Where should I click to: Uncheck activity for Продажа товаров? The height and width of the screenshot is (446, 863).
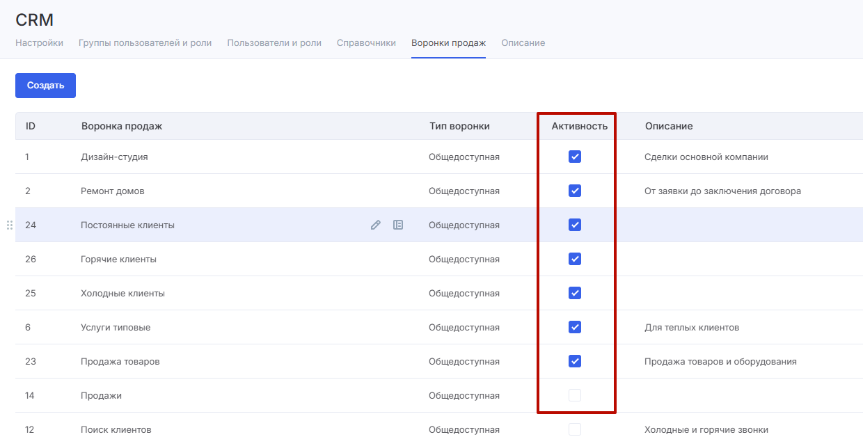(x=575, y=361)
